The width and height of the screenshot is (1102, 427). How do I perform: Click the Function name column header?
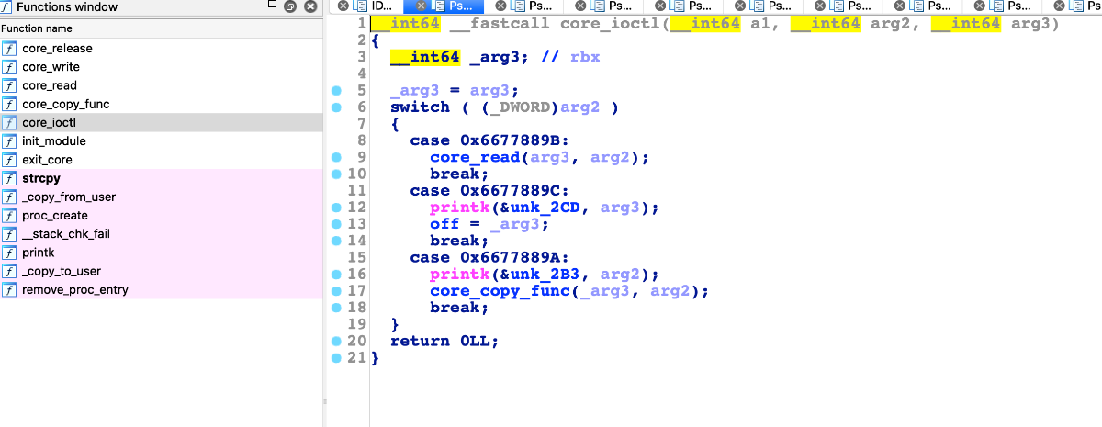coord(161,28)
